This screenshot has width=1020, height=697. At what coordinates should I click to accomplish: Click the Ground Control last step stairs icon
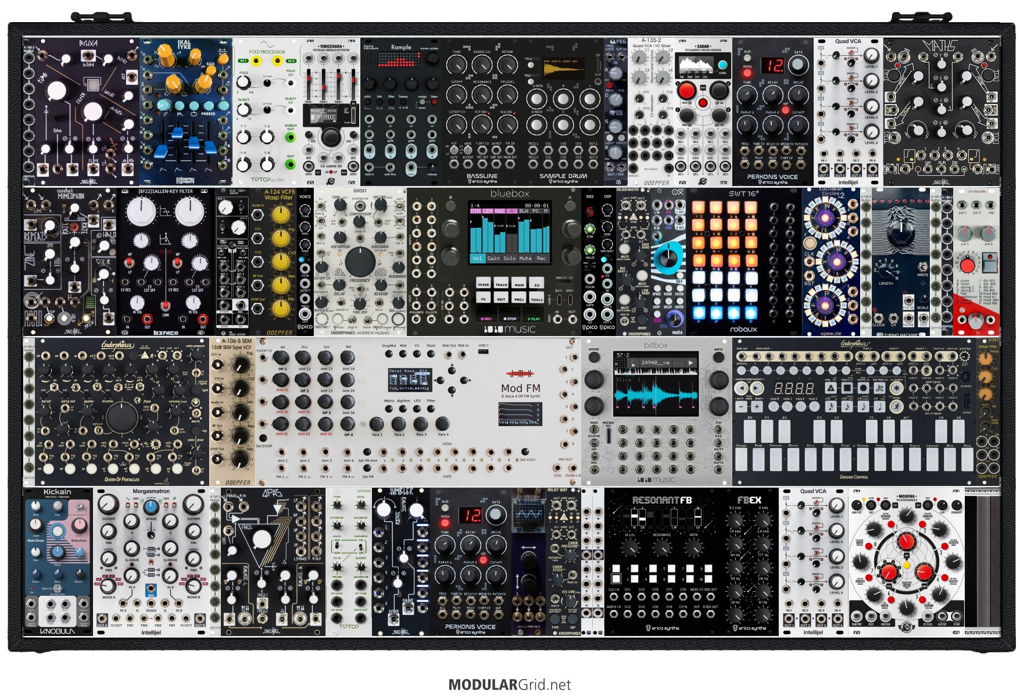point(879,388)
